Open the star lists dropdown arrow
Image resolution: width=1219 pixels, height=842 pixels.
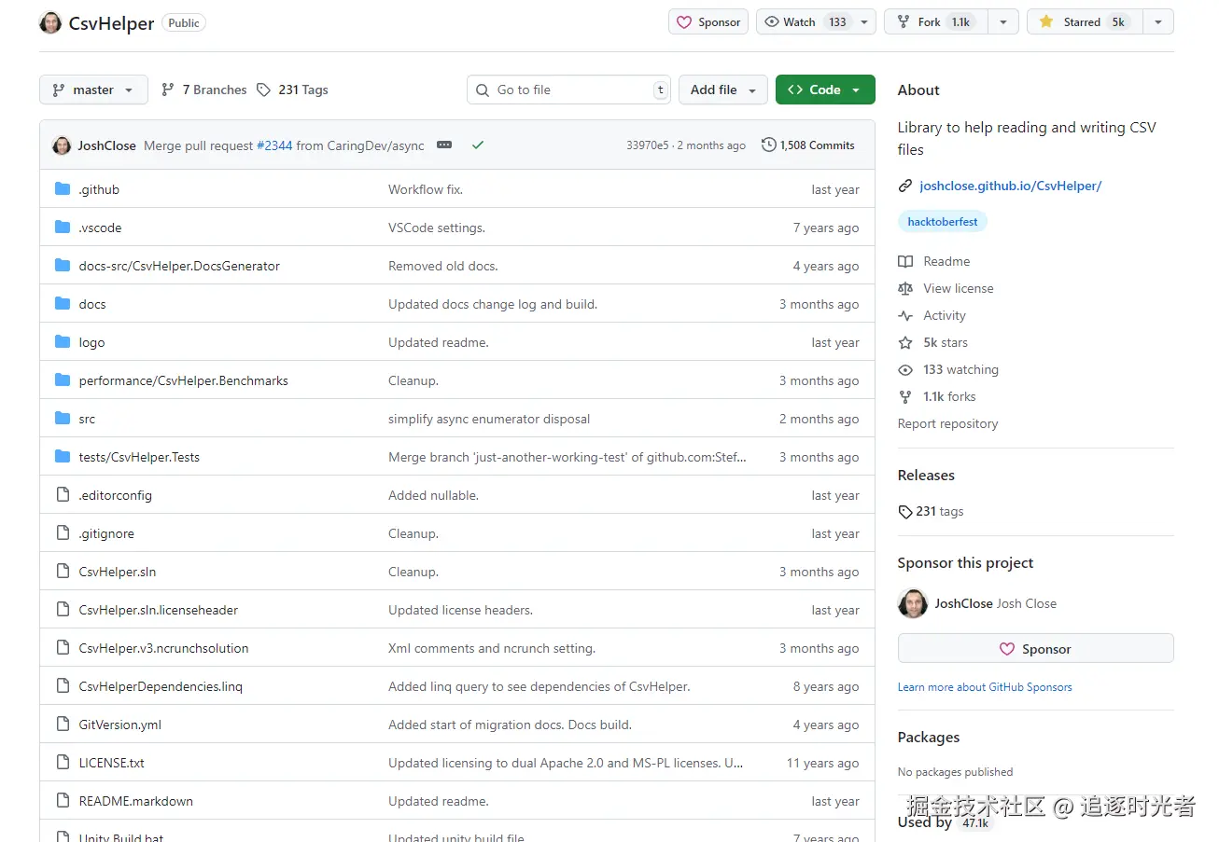[x=1158, y=22]
